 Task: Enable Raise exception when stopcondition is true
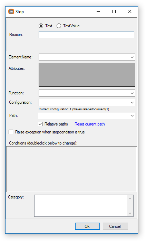tap(11, 132)
